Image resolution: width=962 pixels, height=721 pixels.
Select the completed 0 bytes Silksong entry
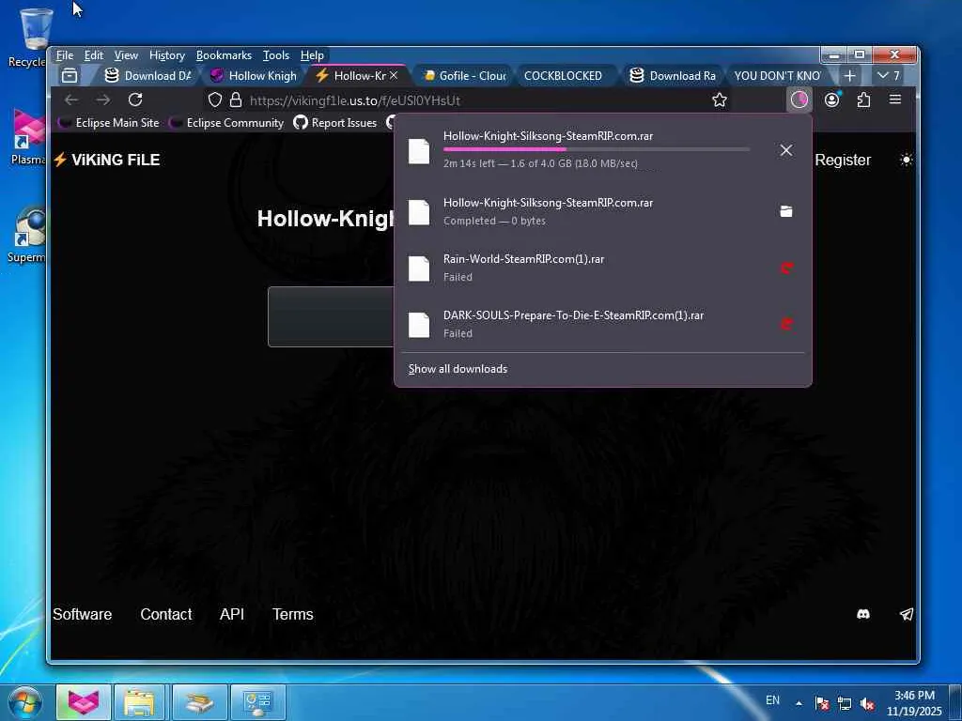[x=601, y=211]
